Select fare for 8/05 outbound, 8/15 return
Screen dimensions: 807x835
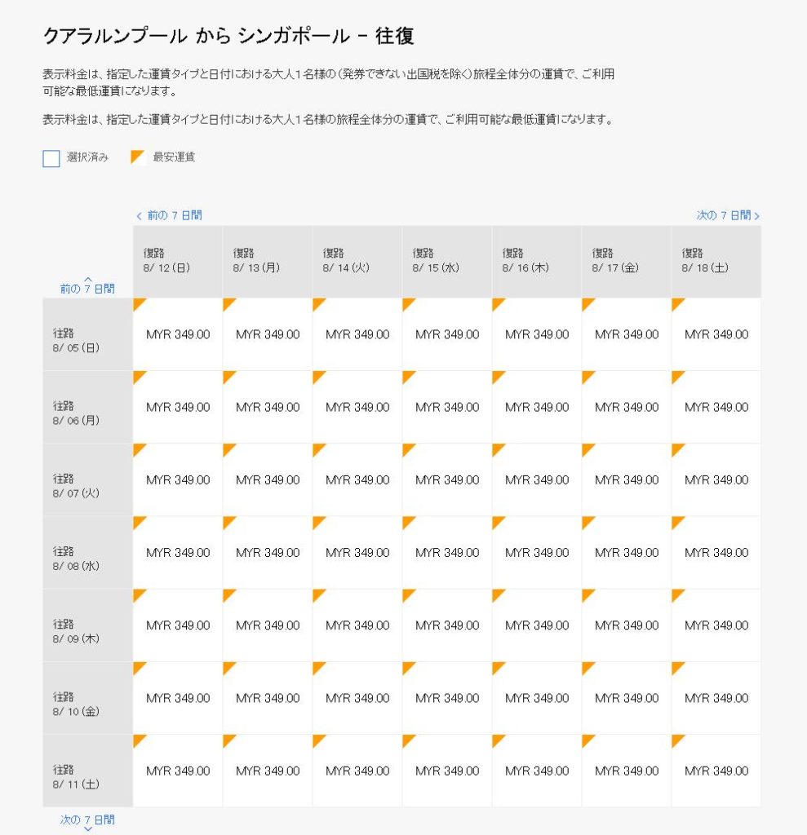click(x=446, y=334)
